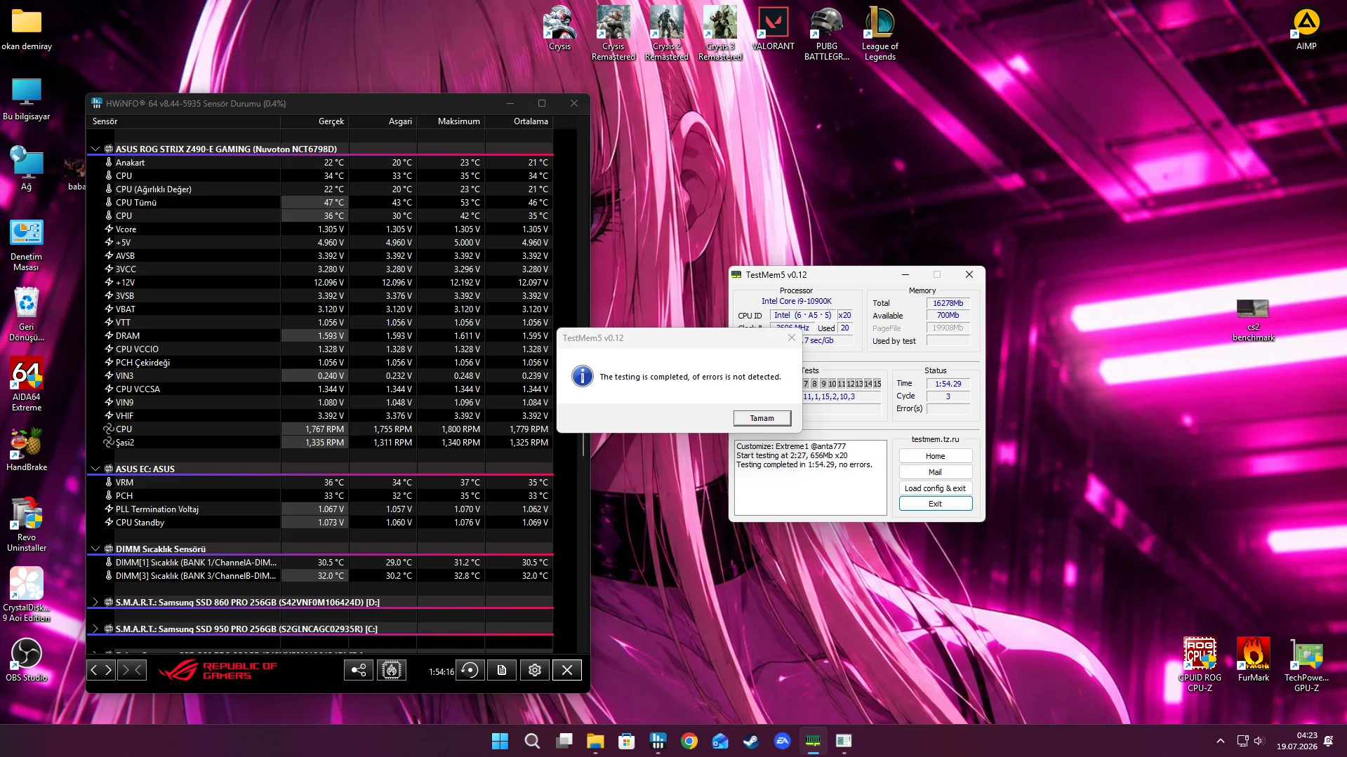Open Google Chrome from the taskbar

(x=689, y=741)
